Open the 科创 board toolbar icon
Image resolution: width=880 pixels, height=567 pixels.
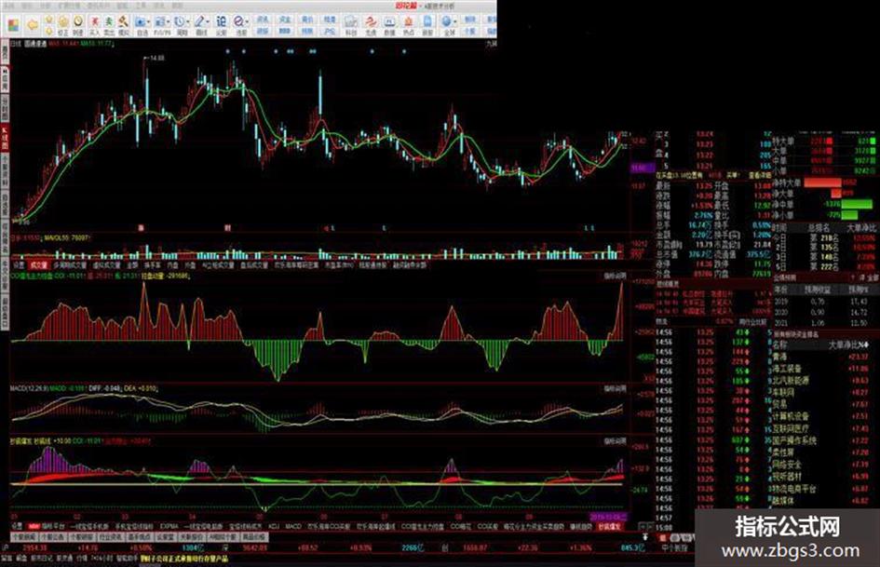[x=351, y=26]
